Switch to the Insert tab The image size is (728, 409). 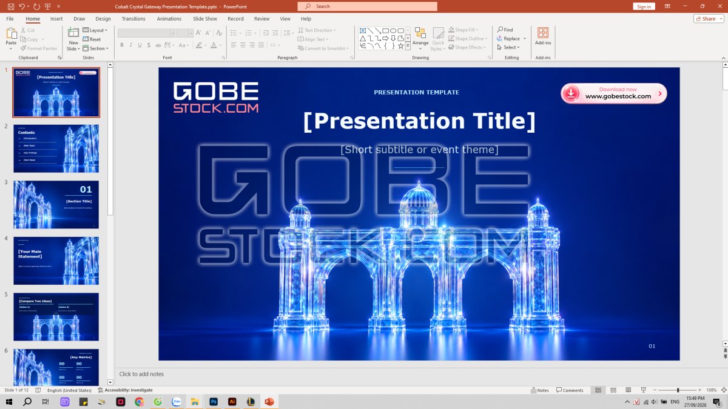56,19
